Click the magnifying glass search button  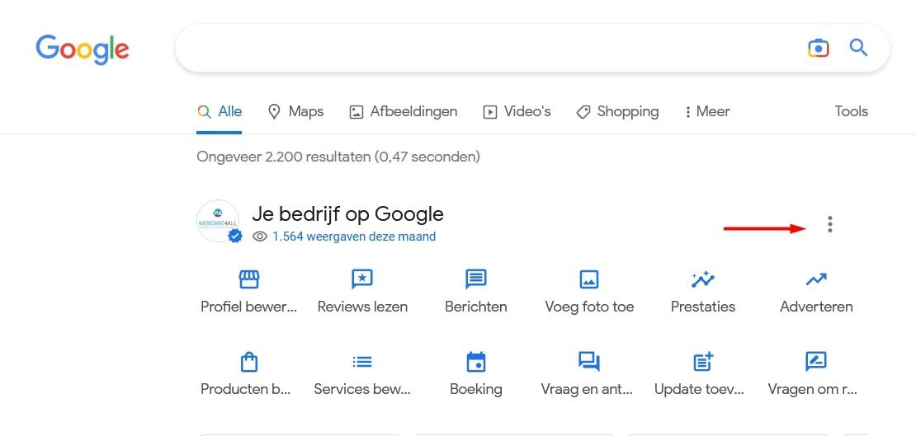point(858,48)
